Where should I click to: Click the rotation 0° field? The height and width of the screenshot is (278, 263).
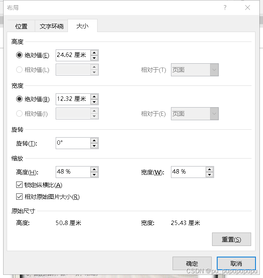click(x=73, y=143)
